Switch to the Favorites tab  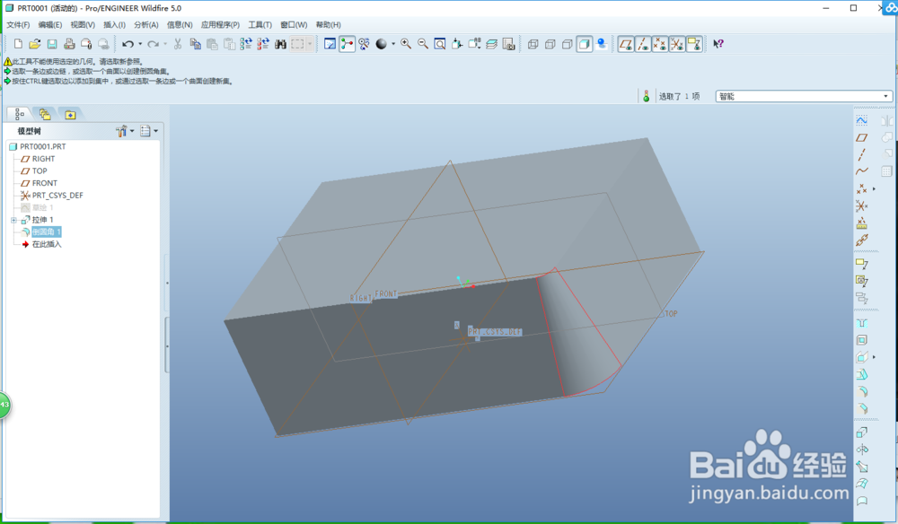70,115
